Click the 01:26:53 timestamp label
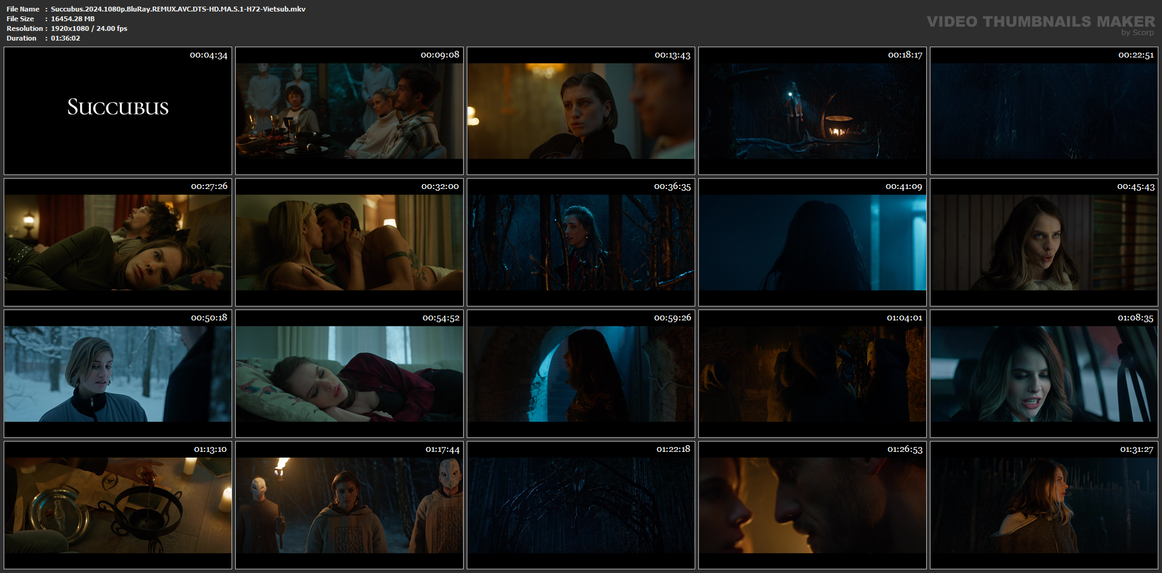 [905, 449]
